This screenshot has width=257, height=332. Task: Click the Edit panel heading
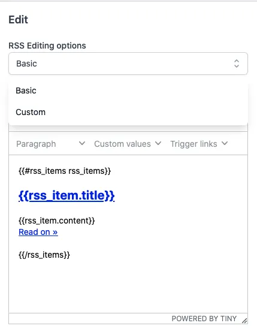(x=18, y=20)
